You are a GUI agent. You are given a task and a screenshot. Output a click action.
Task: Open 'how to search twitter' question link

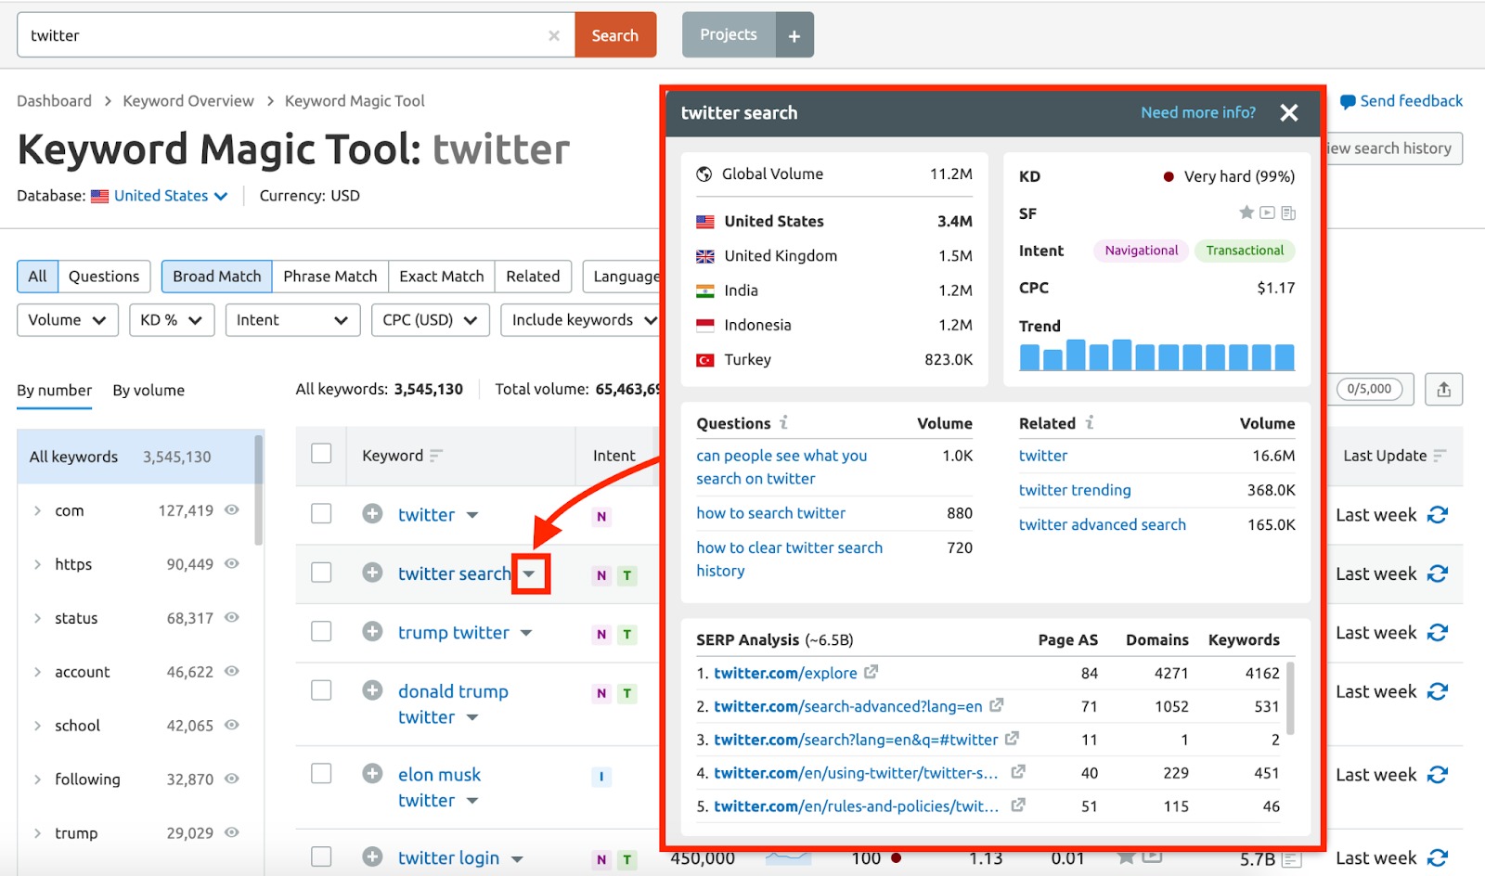(x=771, y=513)
